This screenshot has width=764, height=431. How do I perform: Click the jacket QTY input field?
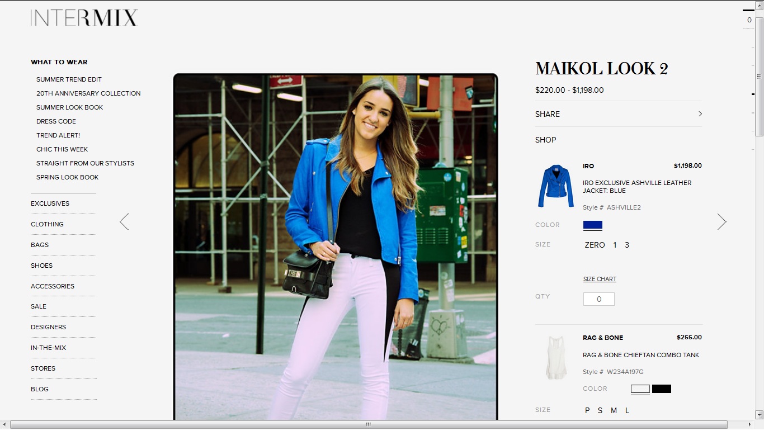pyautogui.click(x=599, y=299)
